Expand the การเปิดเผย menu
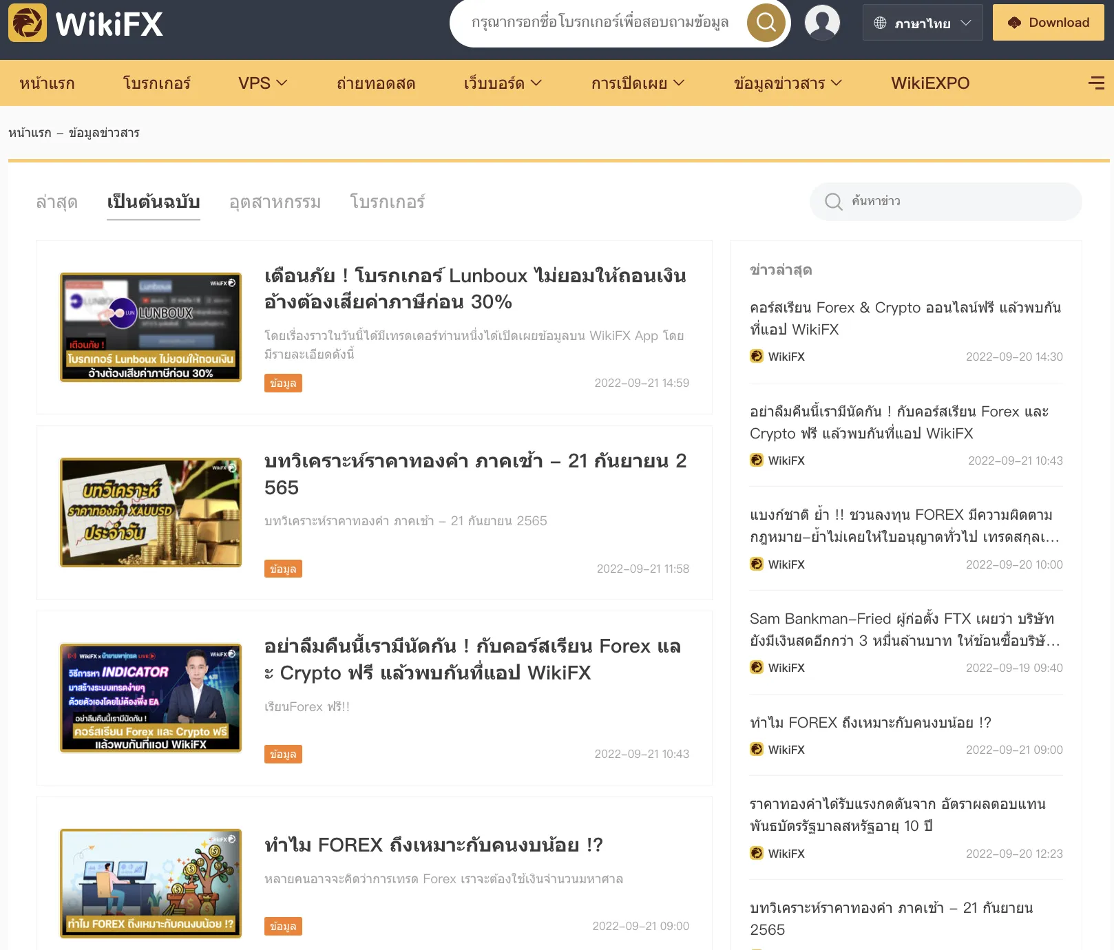The image size is (1114, 950). (638, 83)
